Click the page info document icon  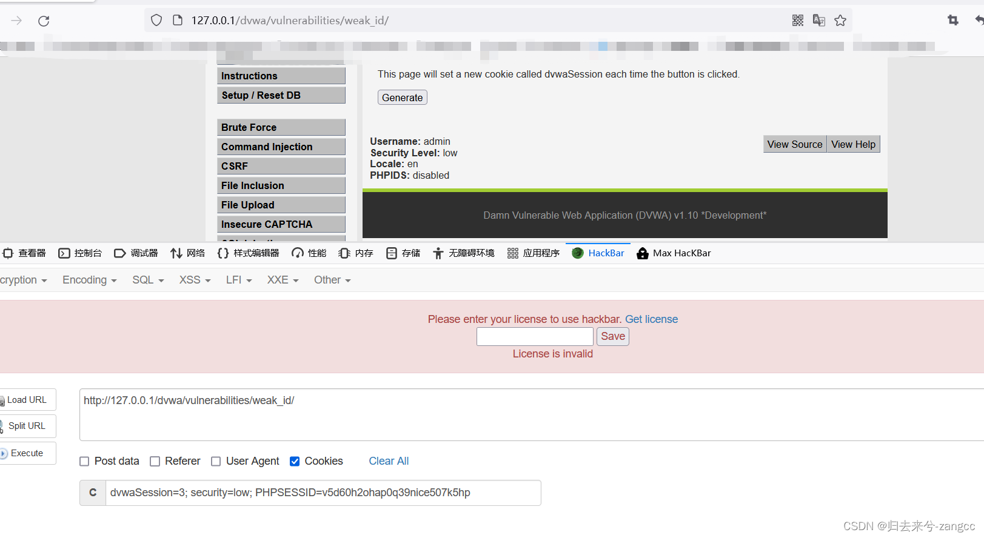(178, 21)
